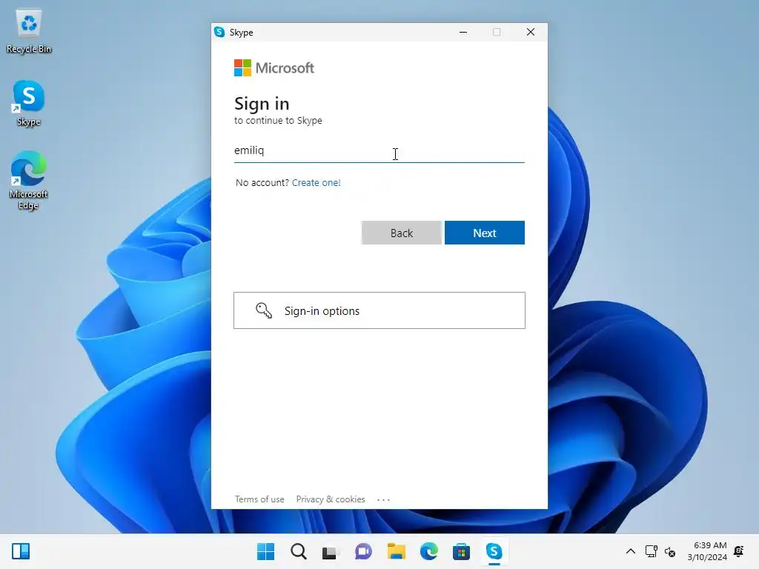Click the email input field containing "emiliq"
Viewport: 759px width, 569px height.
[x=379, y=151]
